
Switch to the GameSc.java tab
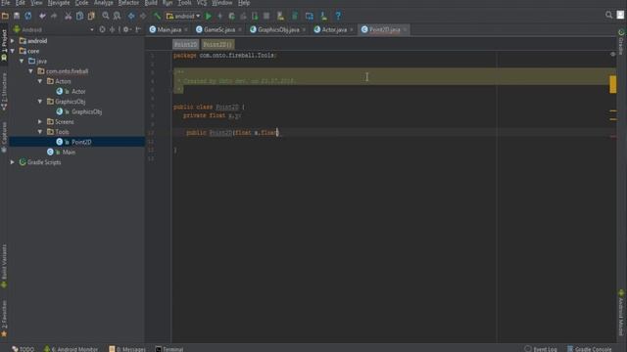click(218, 29)
